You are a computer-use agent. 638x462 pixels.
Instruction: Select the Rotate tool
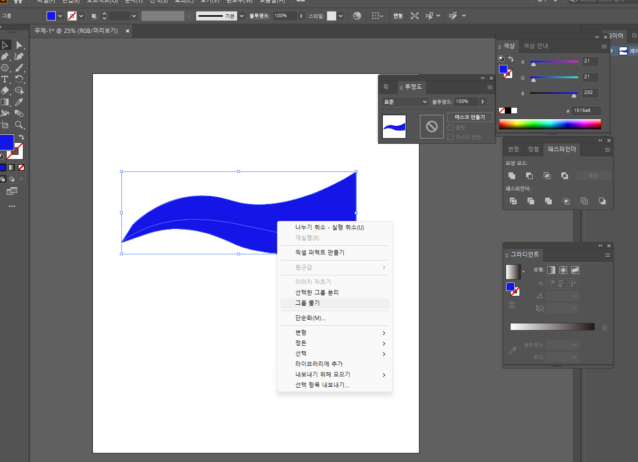click(x=19, y=79)
